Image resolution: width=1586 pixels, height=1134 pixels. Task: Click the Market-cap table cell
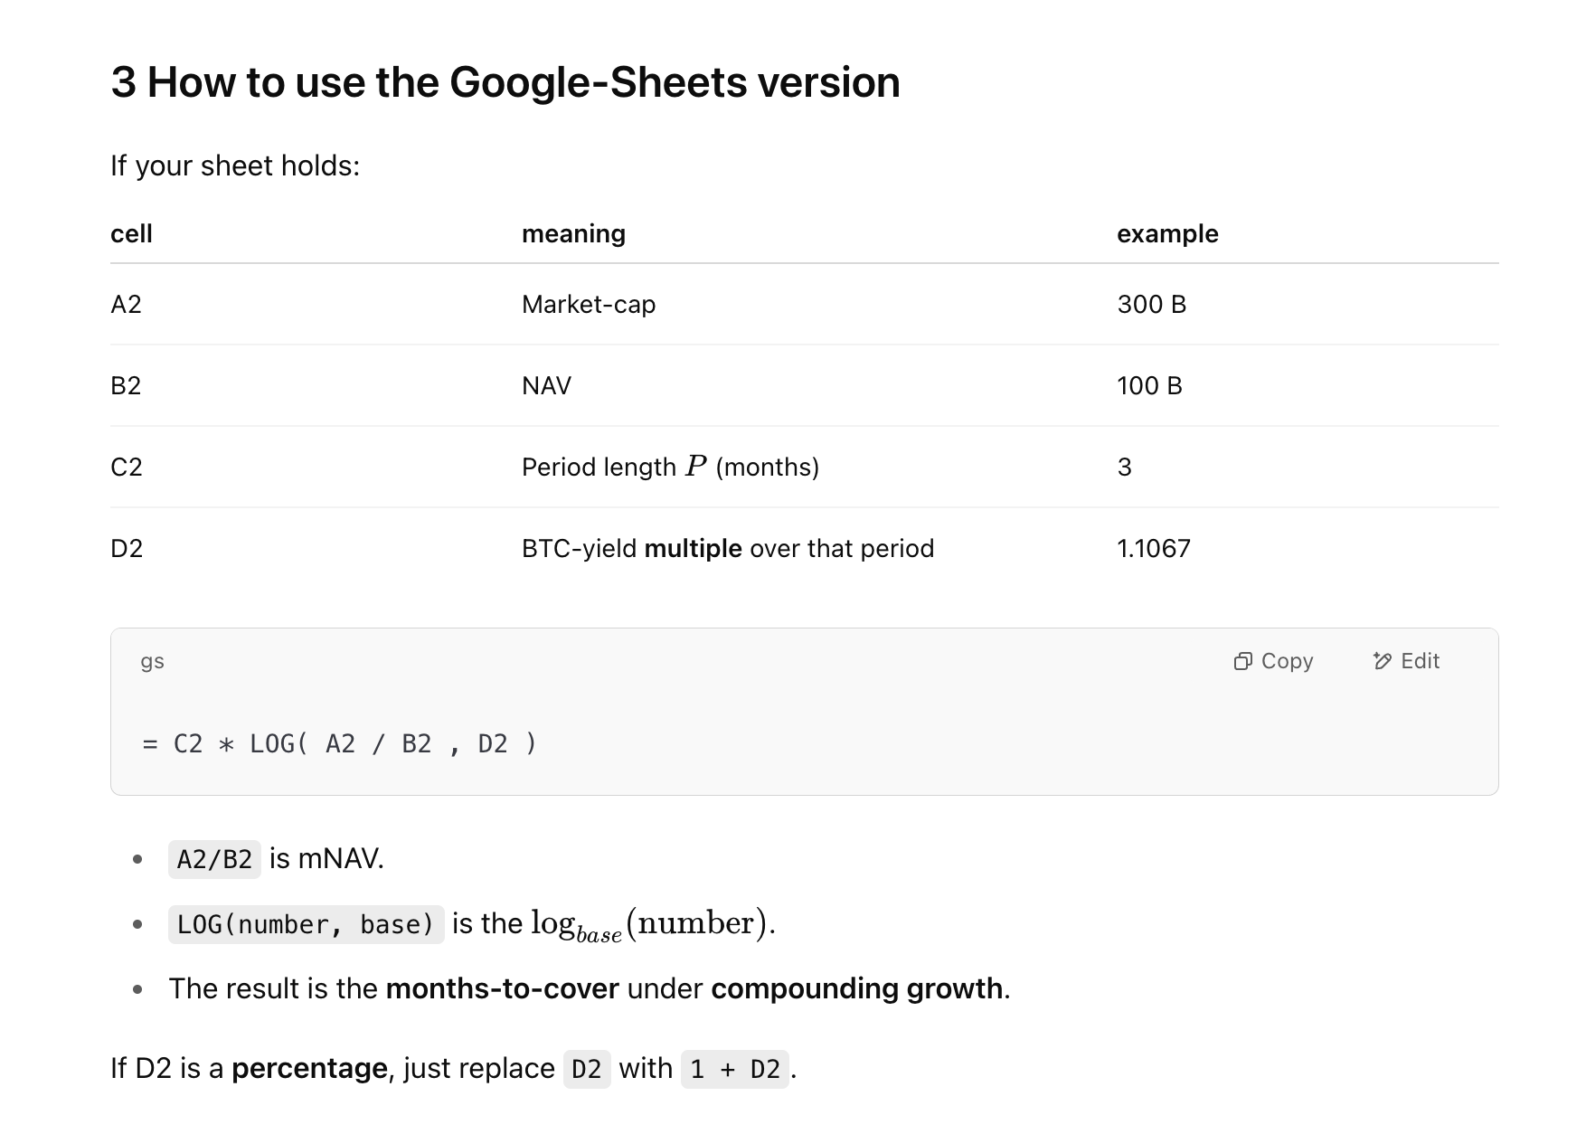[589, 304]
